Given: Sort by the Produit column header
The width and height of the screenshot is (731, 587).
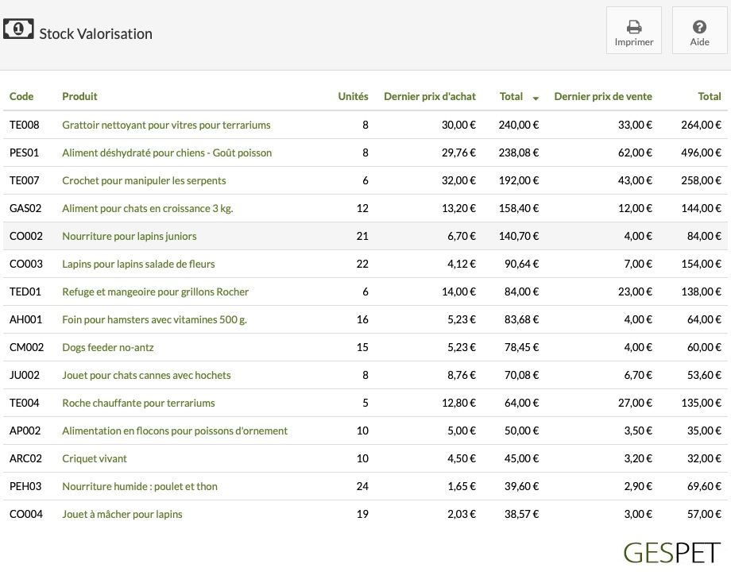Looking at the screenshot, I should [79, 96].
